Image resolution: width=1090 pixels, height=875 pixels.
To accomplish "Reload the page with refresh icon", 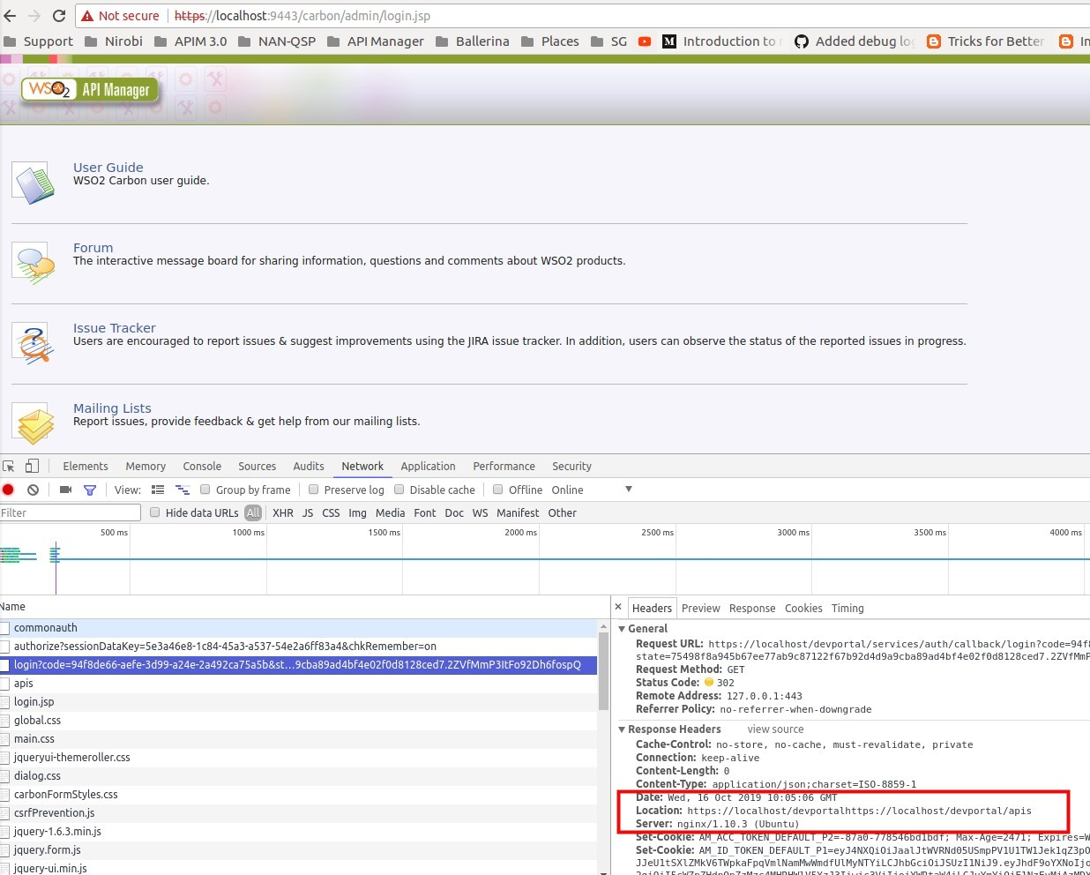I will point(59,16).
